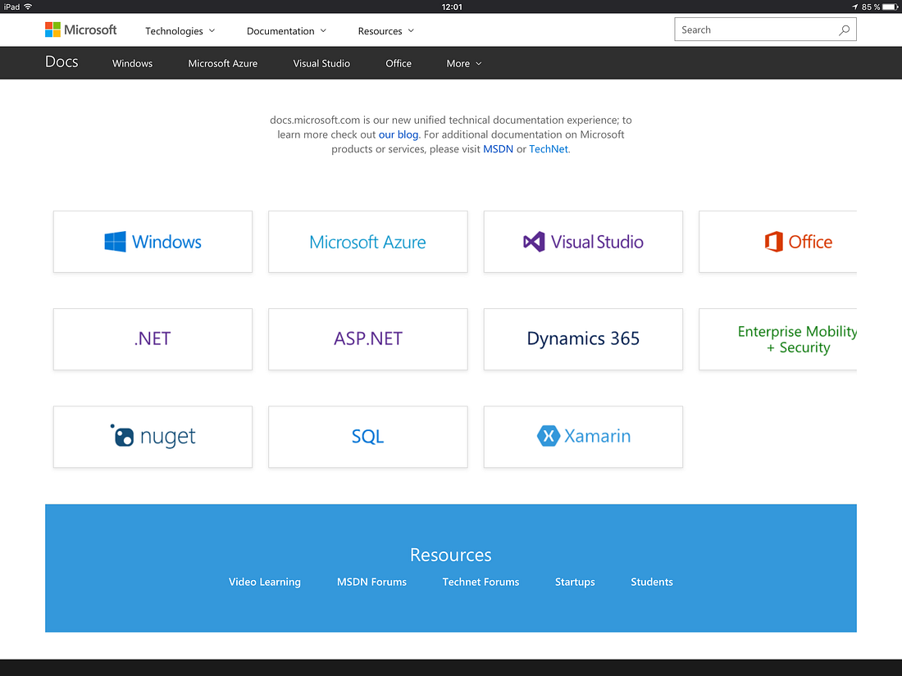
Task: Expand the Documentation dropdown menu
Action: pyautogui.click(x=286, y=31)
